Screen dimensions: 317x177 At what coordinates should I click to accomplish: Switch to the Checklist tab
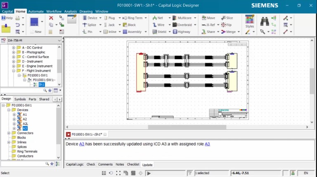click(133, 165)
